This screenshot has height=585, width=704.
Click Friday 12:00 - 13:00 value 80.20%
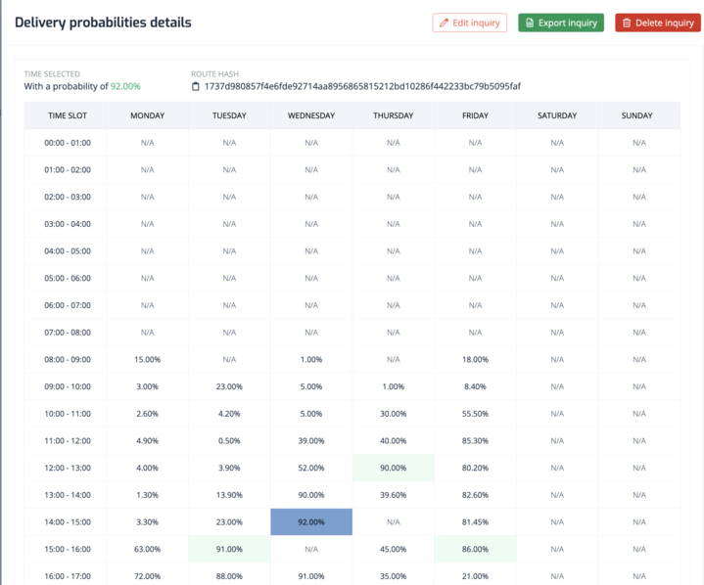[475, 468]
